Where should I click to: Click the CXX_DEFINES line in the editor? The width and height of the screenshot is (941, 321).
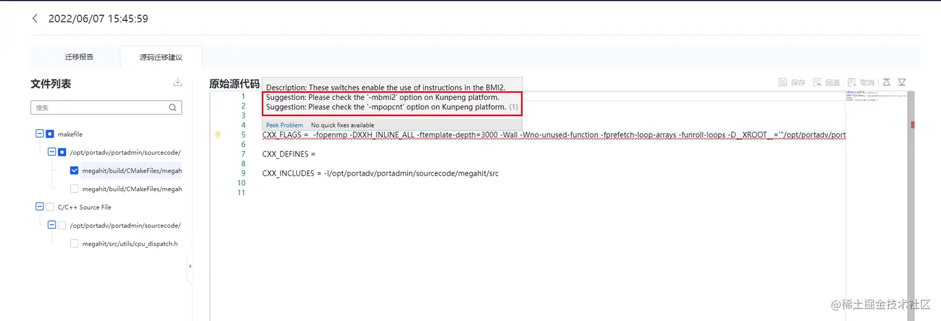289,154
